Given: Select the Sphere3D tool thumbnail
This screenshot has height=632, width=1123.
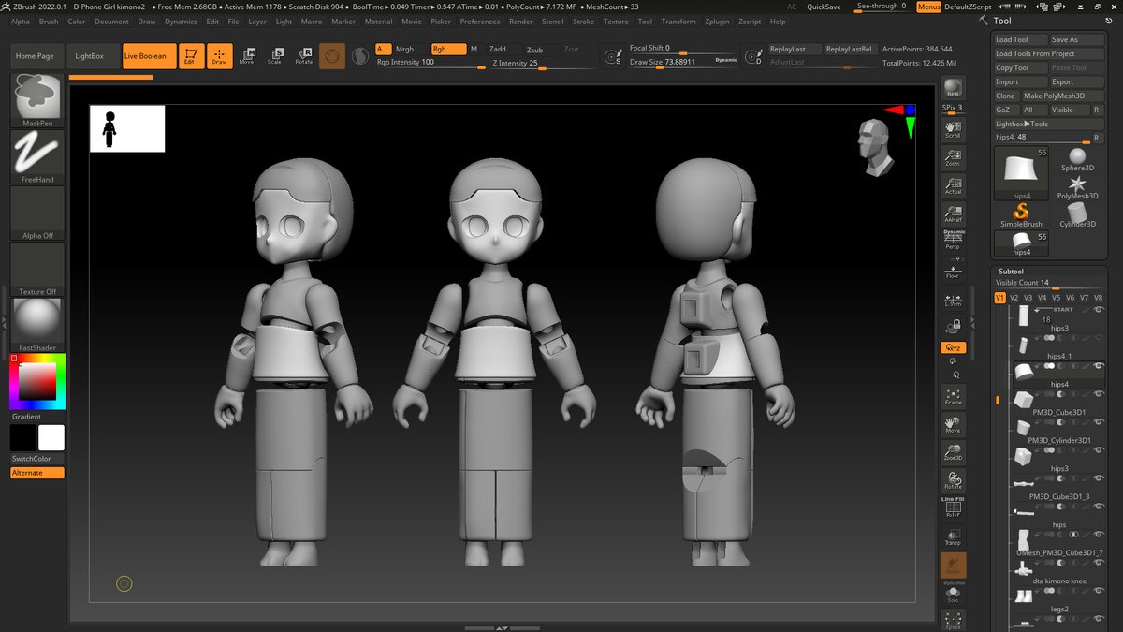Looking at the screenshot, I should 1077,157.
